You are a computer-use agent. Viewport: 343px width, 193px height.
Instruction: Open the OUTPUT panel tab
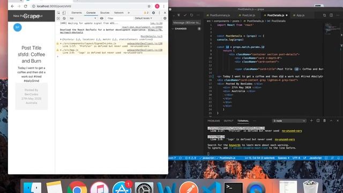229,121
